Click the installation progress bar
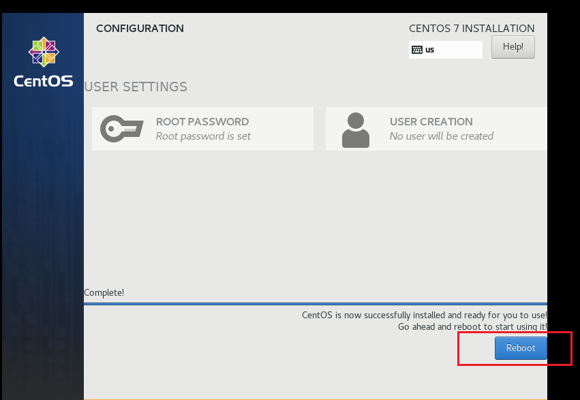 pos(316,304)
